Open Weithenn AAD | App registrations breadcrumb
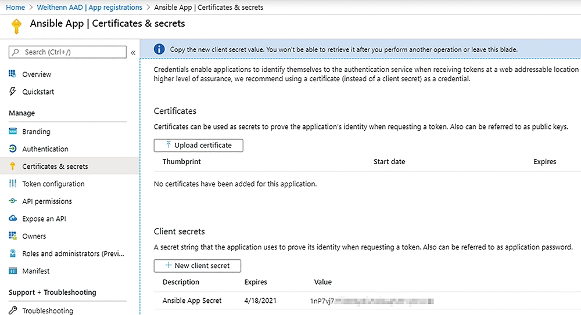 click(x=89, y=7)
